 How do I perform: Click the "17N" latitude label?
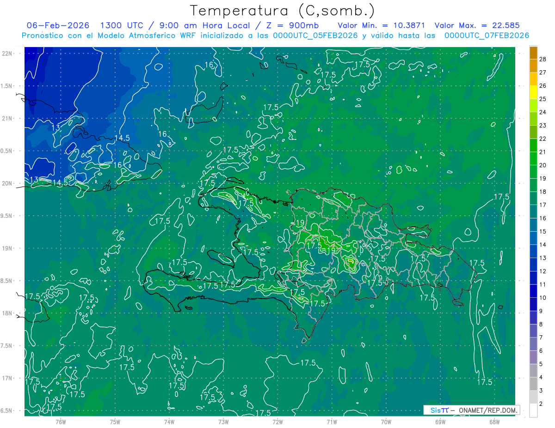coord(7,378)
